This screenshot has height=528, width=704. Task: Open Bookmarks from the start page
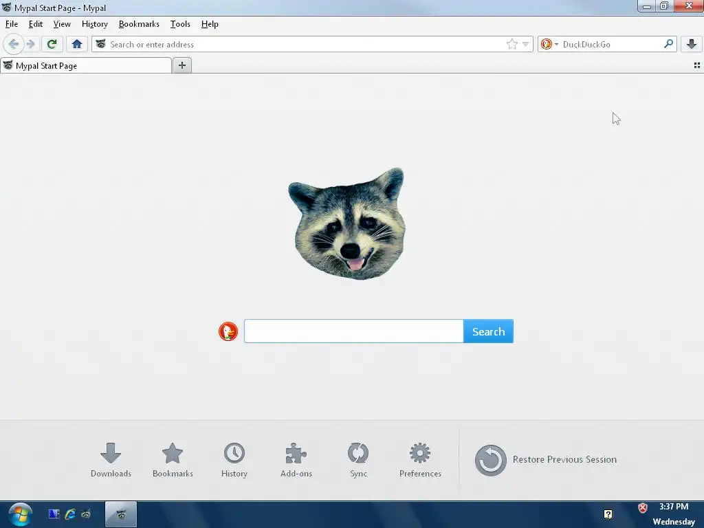click(173, 460)
